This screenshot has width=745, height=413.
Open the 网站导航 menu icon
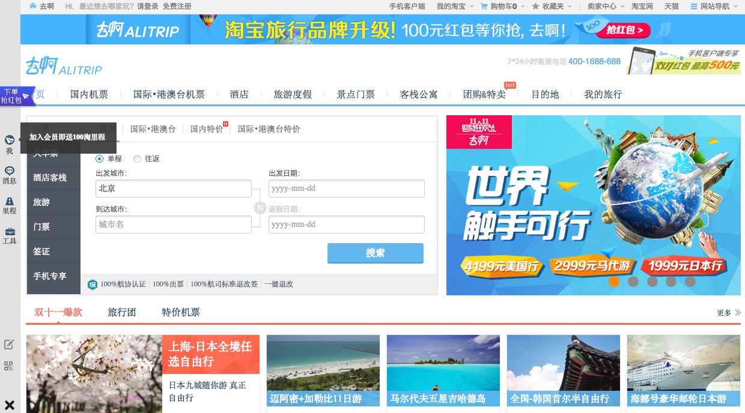point(694,6)
